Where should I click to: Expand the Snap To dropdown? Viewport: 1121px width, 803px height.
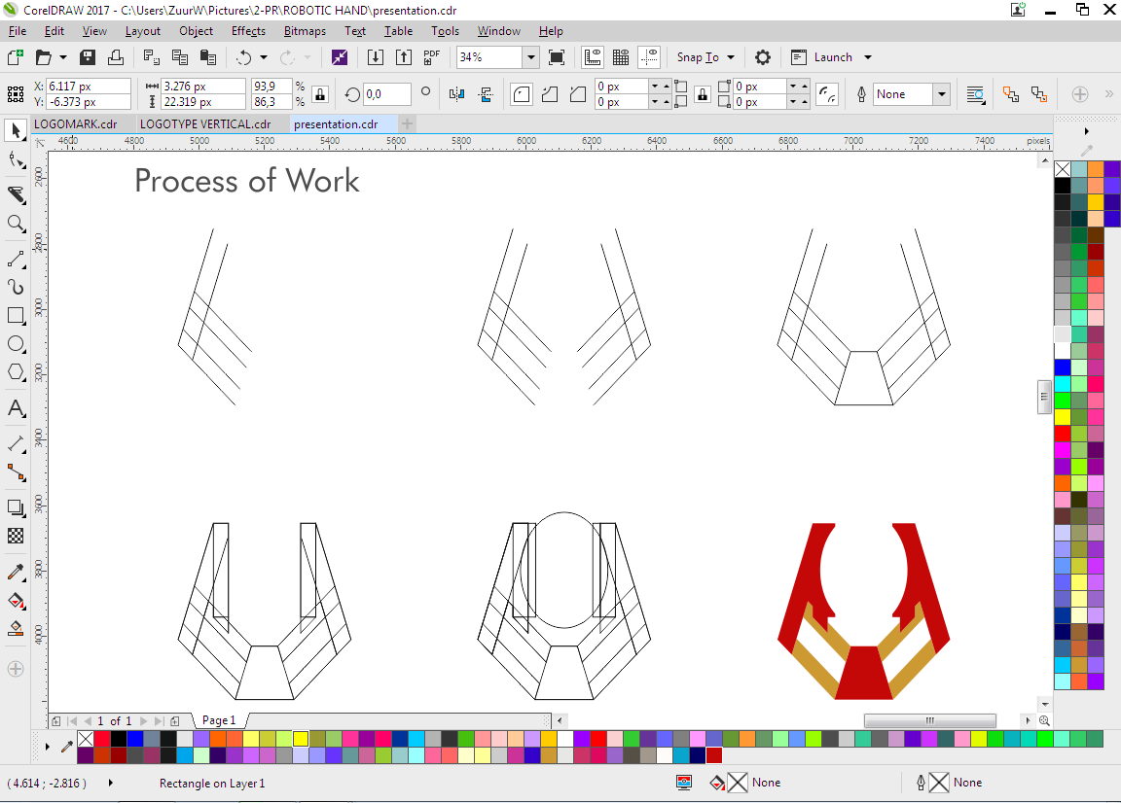click(730, 57)
